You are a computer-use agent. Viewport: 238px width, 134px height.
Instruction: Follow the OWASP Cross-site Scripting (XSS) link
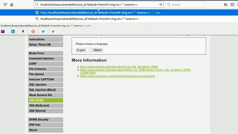[119, 67]
